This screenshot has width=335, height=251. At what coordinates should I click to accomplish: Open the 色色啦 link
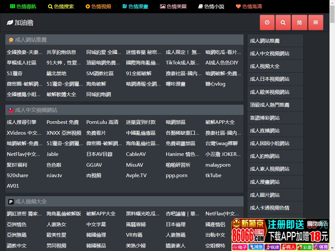(x=54, y=165)
